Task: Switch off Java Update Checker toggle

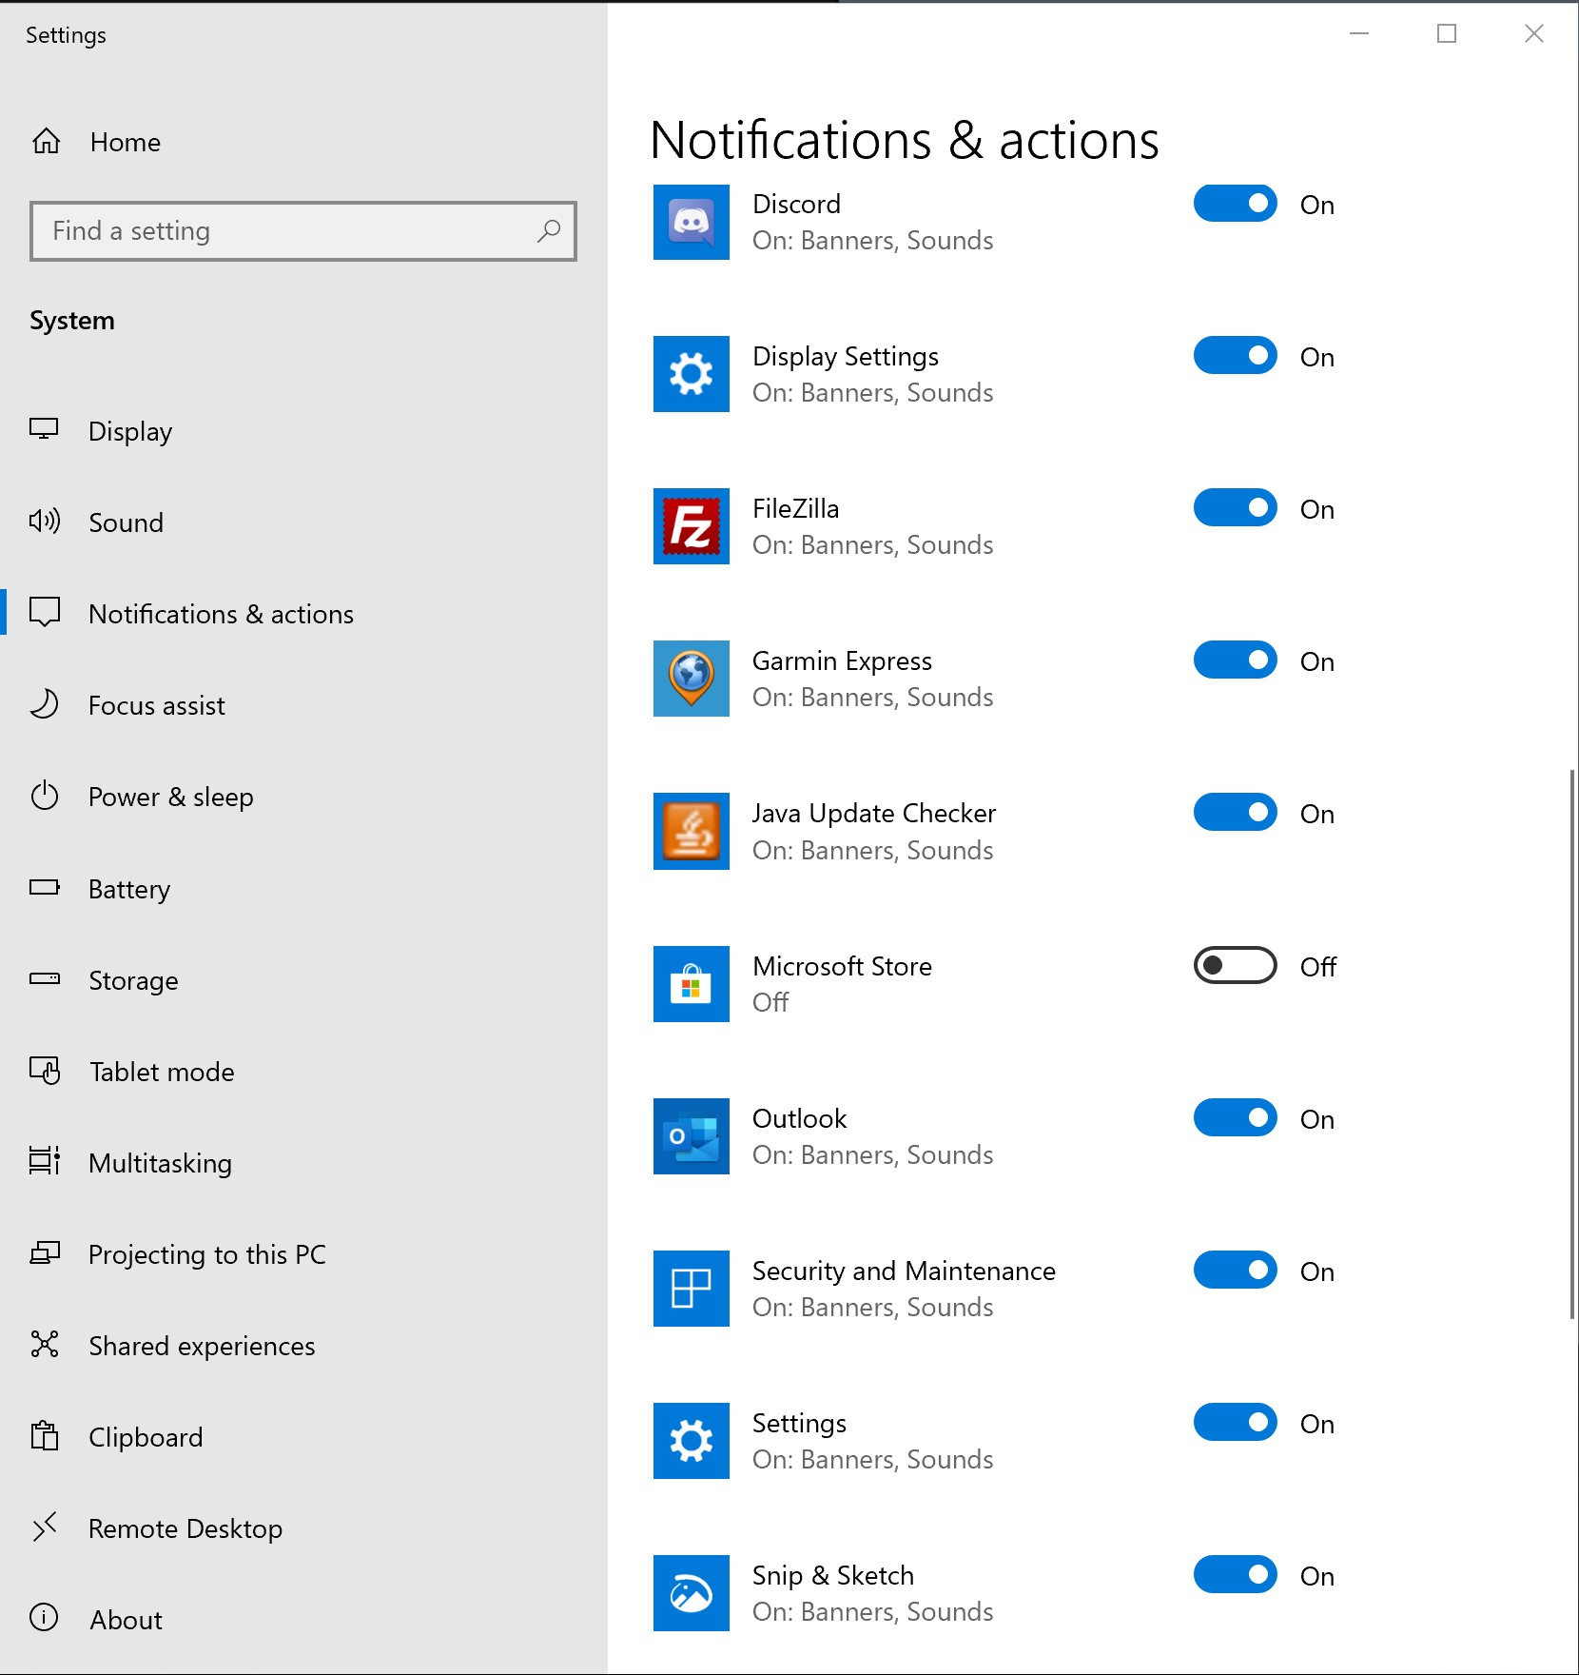Action: (1235, 813)
